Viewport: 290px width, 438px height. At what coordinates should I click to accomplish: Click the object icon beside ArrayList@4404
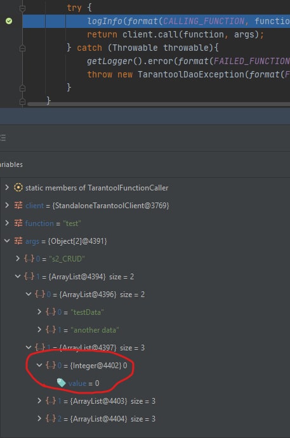(x=51, y=419)
